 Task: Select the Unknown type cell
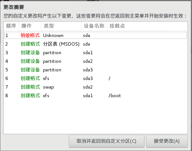[53, 36]
